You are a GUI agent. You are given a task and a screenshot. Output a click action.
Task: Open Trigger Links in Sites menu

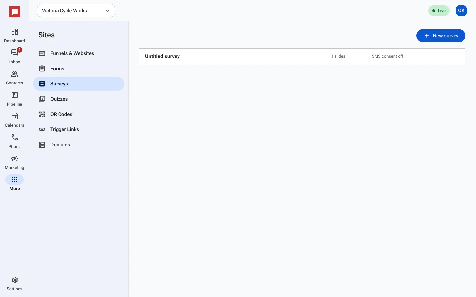click(x=79, y=129)
